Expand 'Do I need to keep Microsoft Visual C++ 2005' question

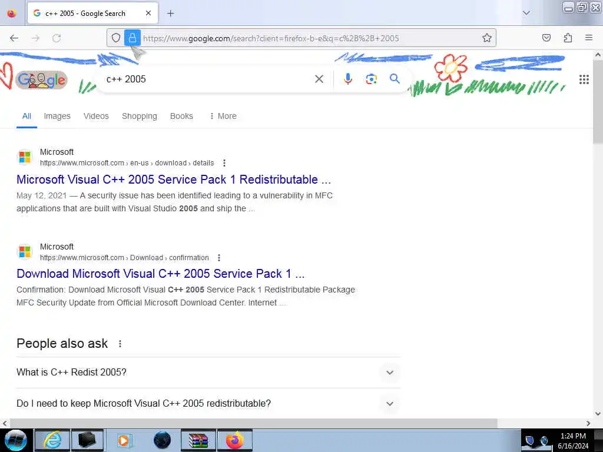coord(208,403)
